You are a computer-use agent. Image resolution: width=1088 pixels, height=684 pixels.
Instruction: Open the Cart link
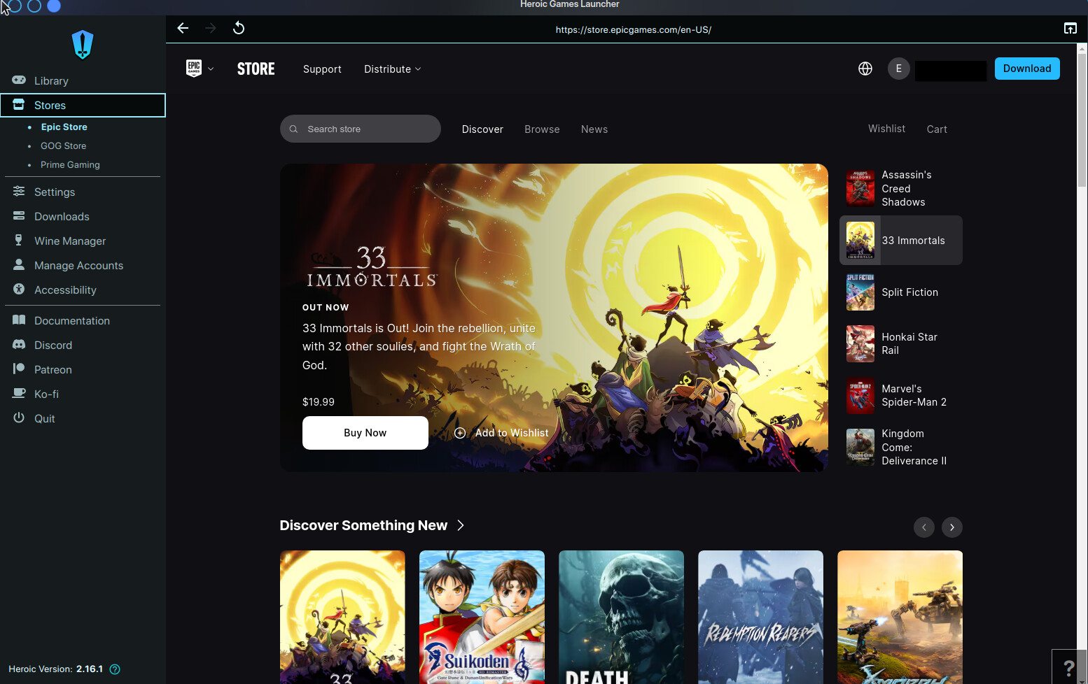[937, 129]
